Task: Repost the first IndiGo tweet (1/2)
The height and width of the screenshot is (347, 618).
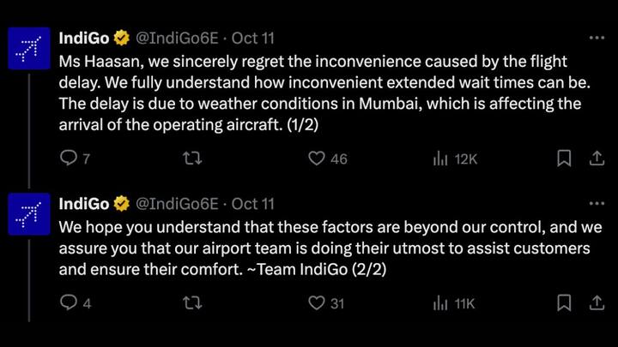Action: pos(192,159)
